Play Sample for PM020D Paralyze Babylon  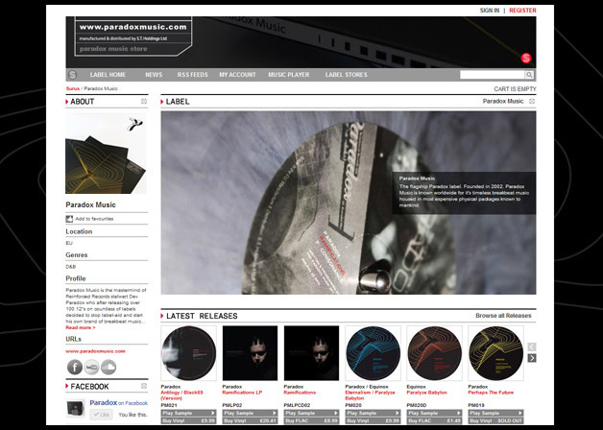coord(434,413)
